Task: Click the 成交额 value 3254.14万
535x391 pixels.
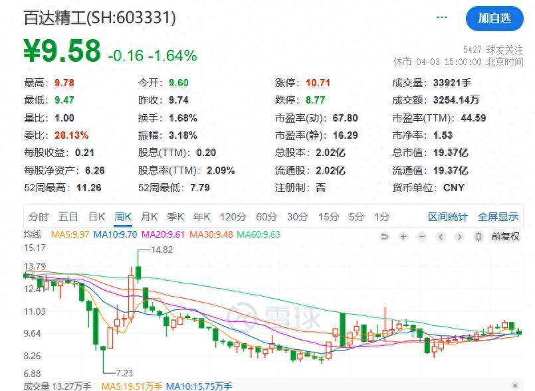Action: coord(456,100)
